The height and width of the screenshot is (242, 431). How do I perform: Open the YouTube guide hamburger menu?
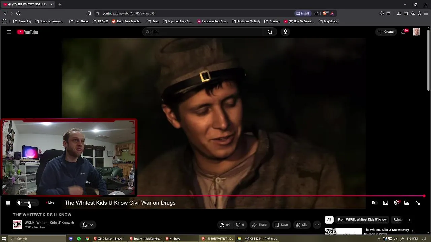(x=9, y=32)
